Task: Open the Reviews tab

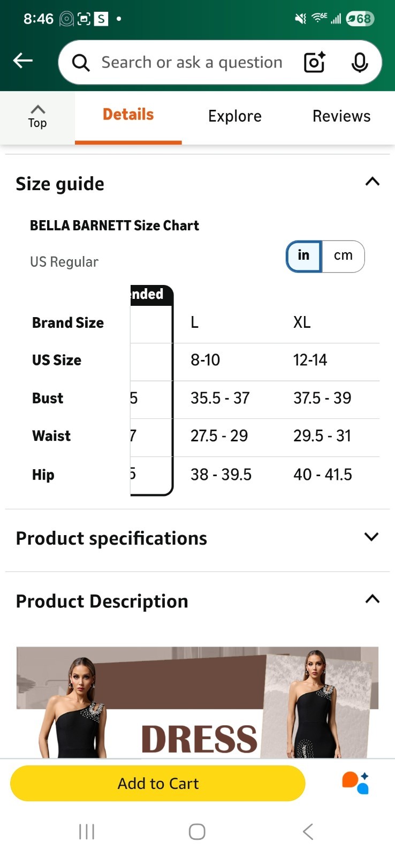Action: click(x=341, y=116)
